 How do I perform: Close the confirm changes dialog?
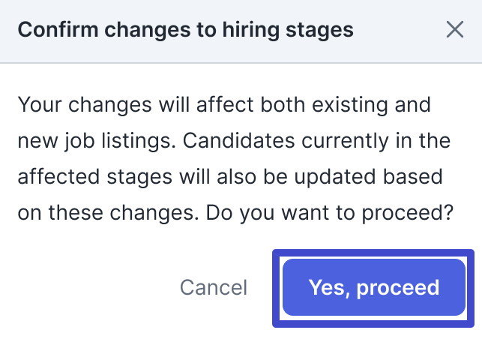pyautogui.click(x=454, y=30)
